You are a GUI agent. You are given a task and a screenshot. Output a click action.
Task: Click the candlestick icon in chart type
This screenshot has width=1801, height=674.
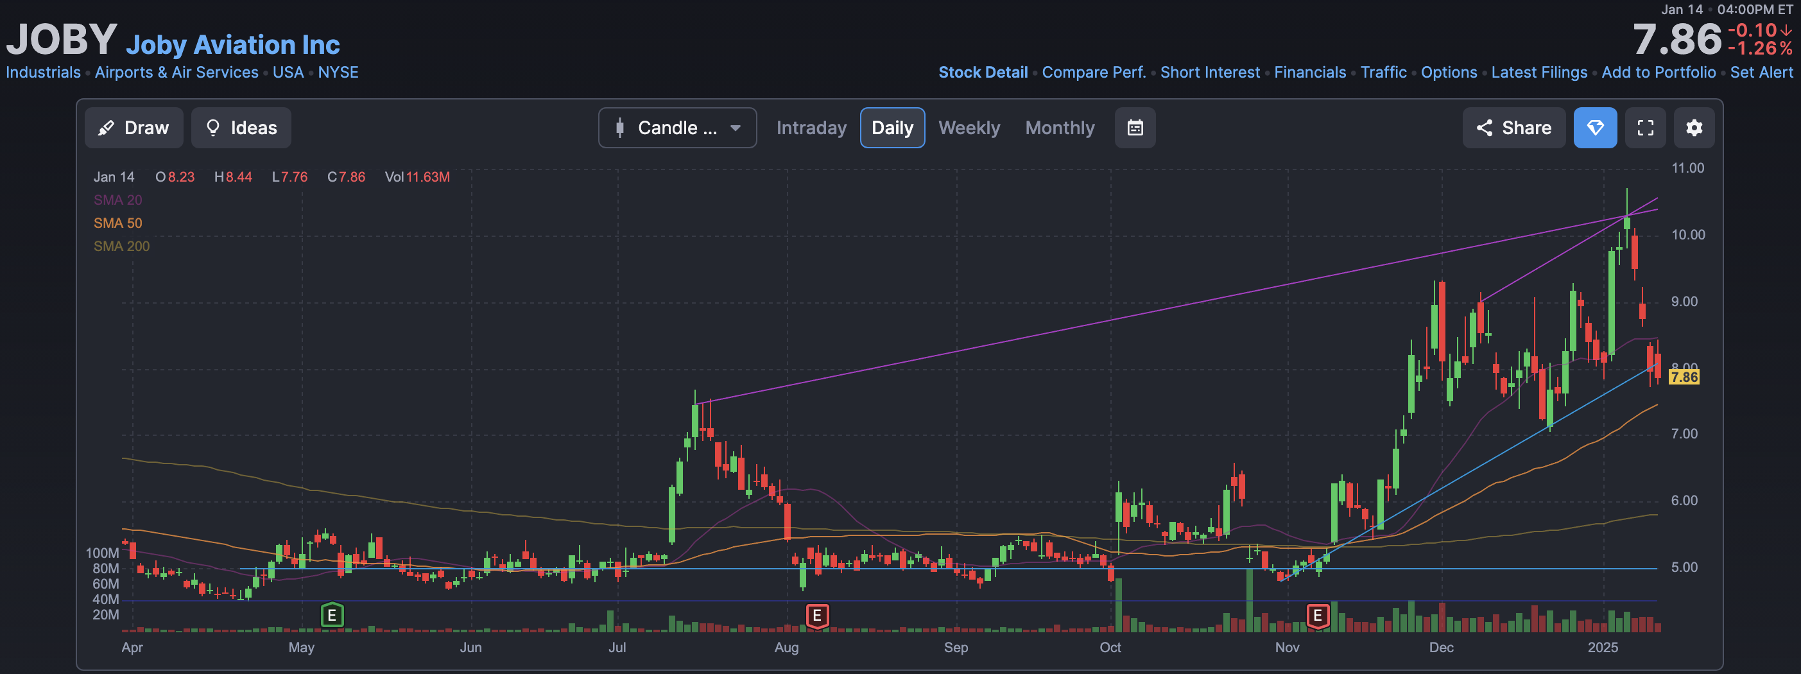[x=619, y=128]
